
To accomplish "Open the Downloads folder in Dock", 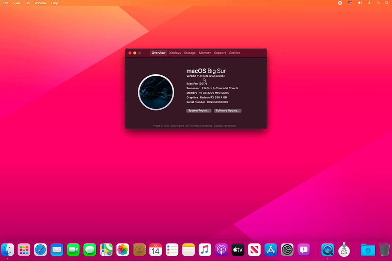I will coord(368,250).
